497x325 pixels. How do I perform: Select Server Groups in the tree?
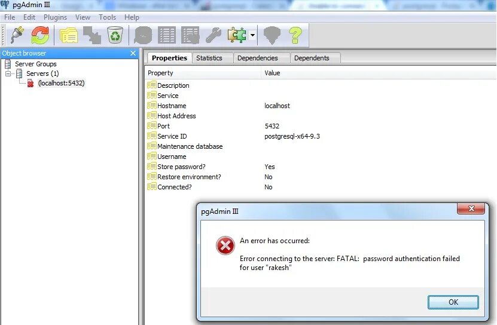35,64
